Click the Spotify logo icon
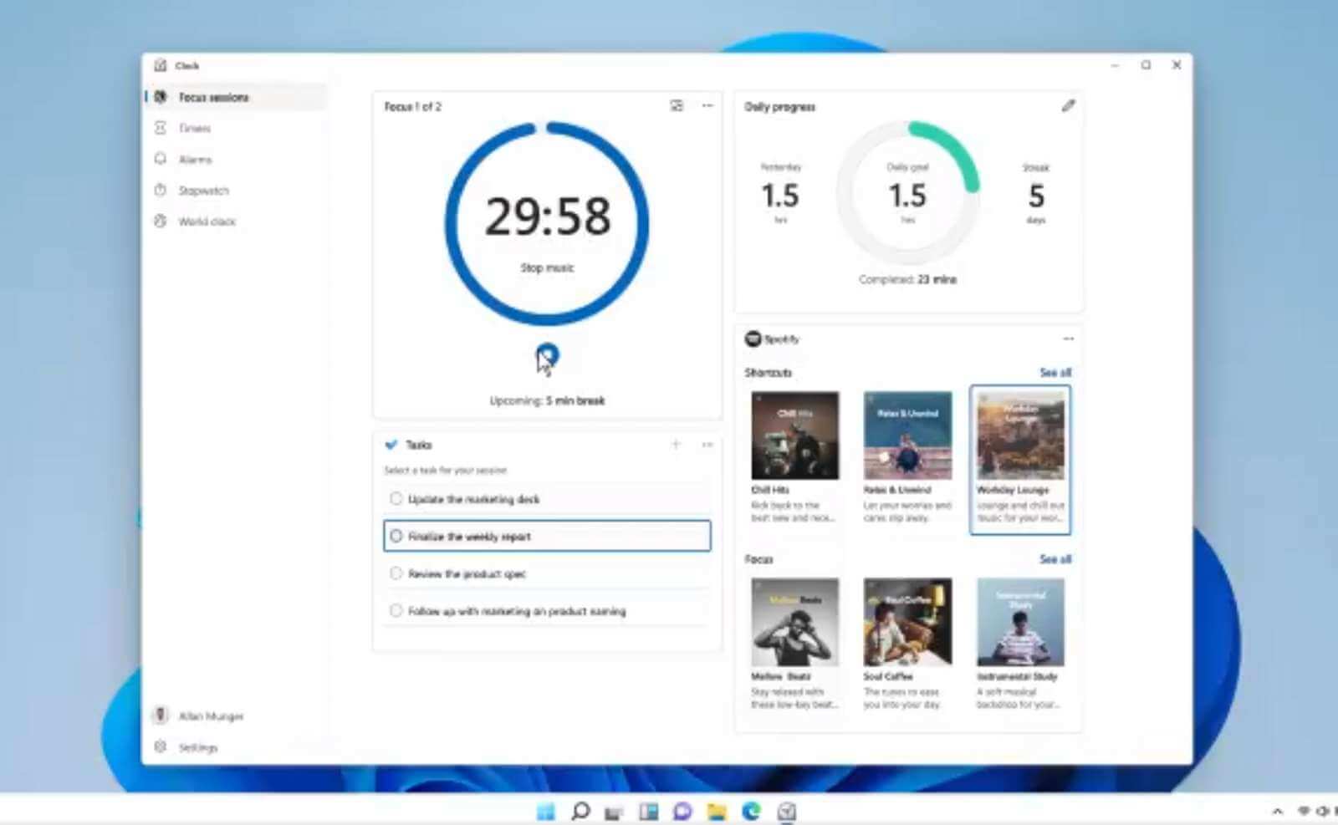Viewport: 1338px width, 825px height. pyautogui.click(x=753, y=339)
